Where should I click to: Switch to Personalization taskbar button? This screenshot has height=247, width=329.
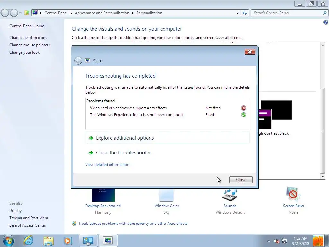tap(108, 241)
